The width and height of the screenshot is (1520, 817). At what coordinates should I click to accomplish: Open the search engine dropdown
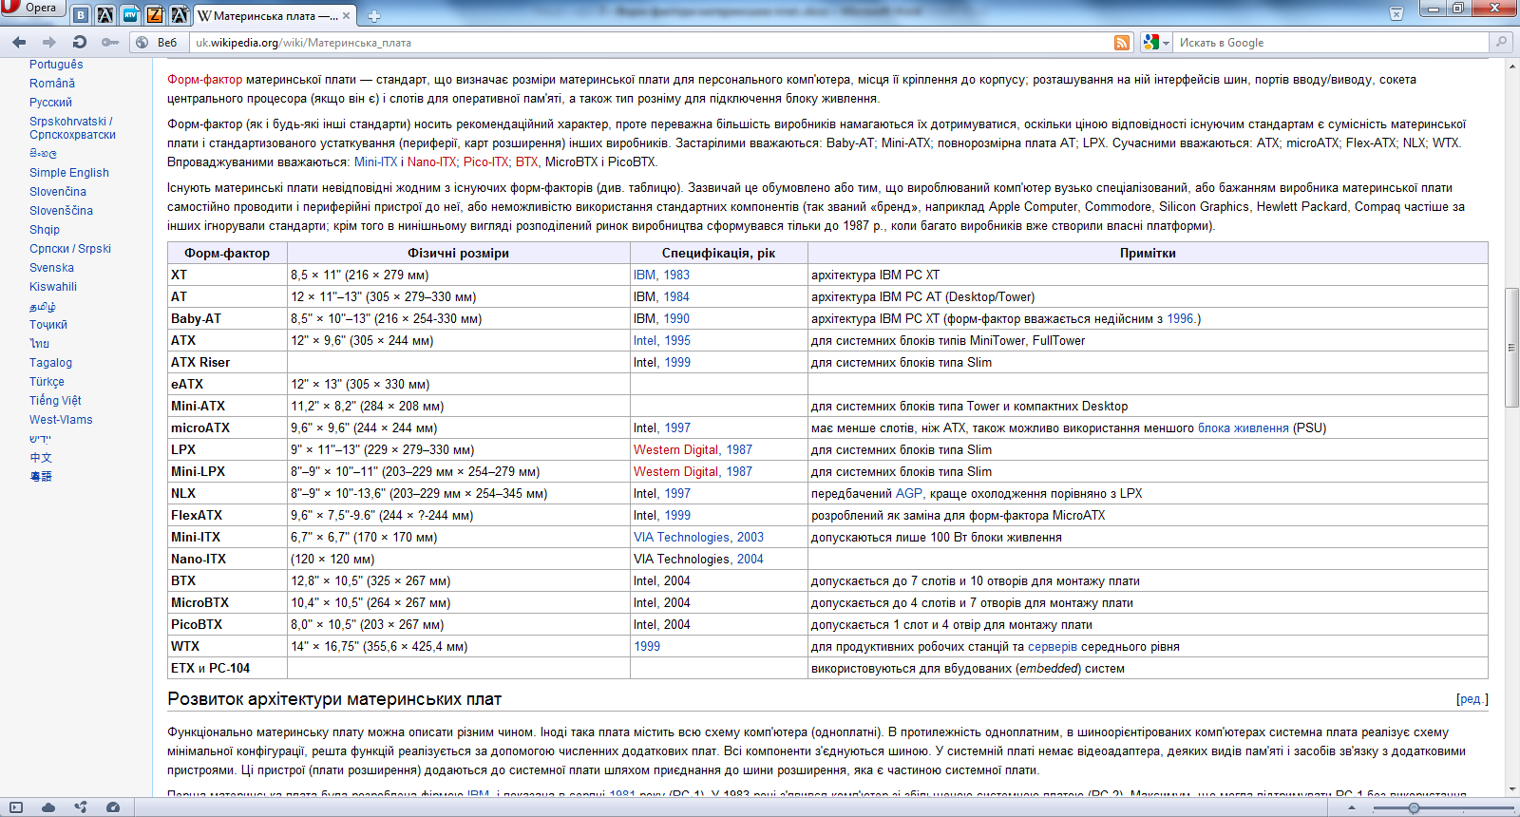pyautogui.click(x=1155, y=42)
